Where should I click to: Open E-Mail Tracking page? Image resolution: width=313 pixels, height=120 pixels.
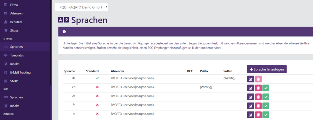click(x=20, y=73)
